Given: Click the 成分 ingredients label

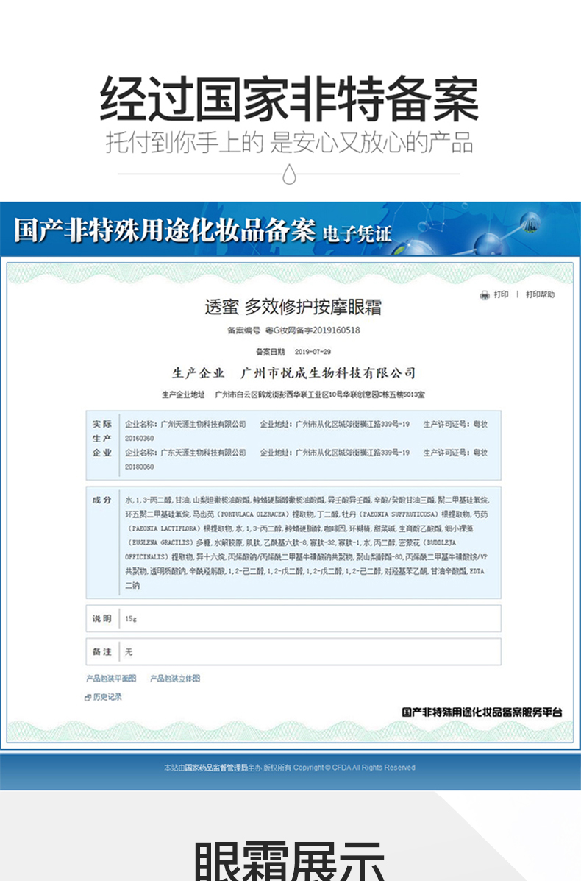Looking at the screenshot, I should click(x=102, y=500).
